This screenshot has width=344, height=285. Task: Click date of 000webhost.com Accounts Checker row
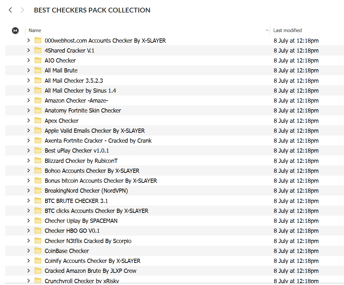[x=296, y=41]
